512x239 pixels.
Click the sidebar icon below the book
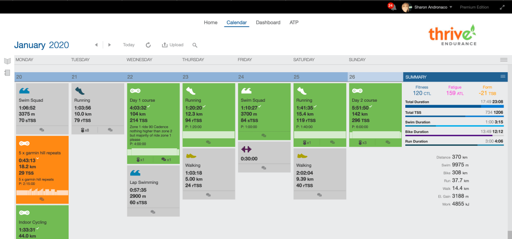coord(7,73)
